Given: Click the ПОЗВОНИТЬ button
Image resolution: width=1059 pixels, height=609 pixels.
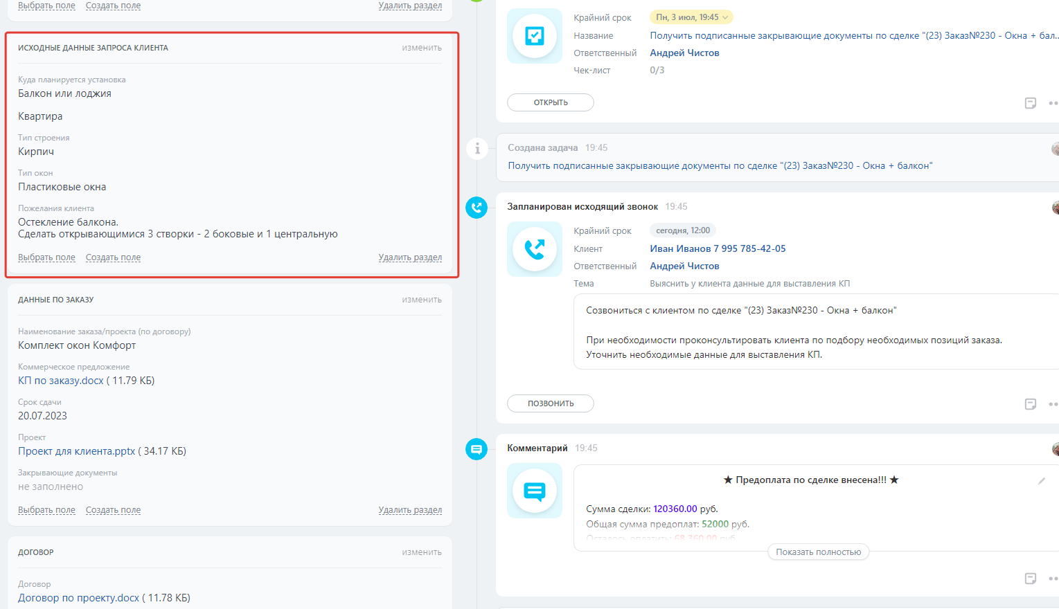Looking at the screenshot, I should [x=551, y=403].
